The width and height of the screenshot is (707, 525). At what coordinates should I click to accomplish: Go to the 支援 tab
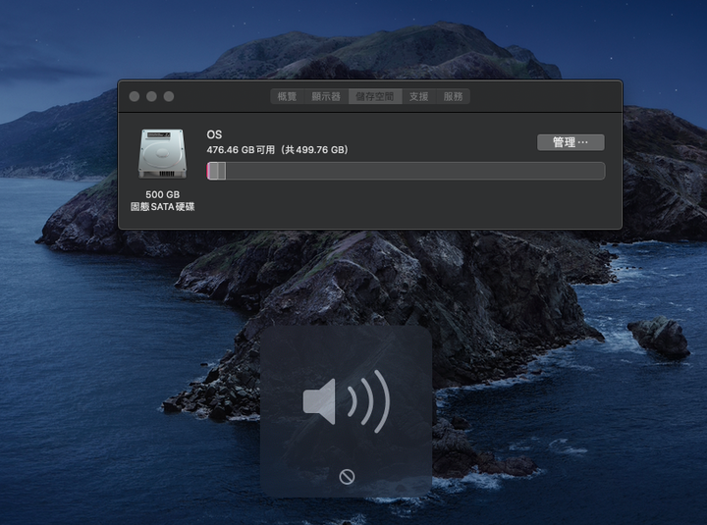click(x=419, y=96)
